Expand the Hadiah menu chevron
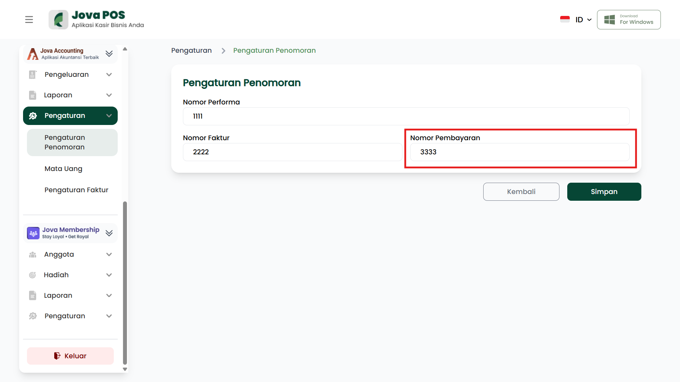680x382 pixels. tap(109, 275)
